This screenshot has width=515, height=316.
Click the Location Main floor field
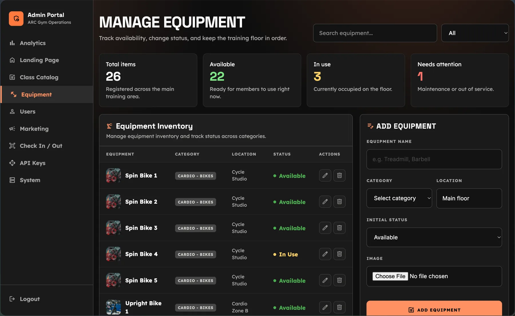click(x=469, y=198)
